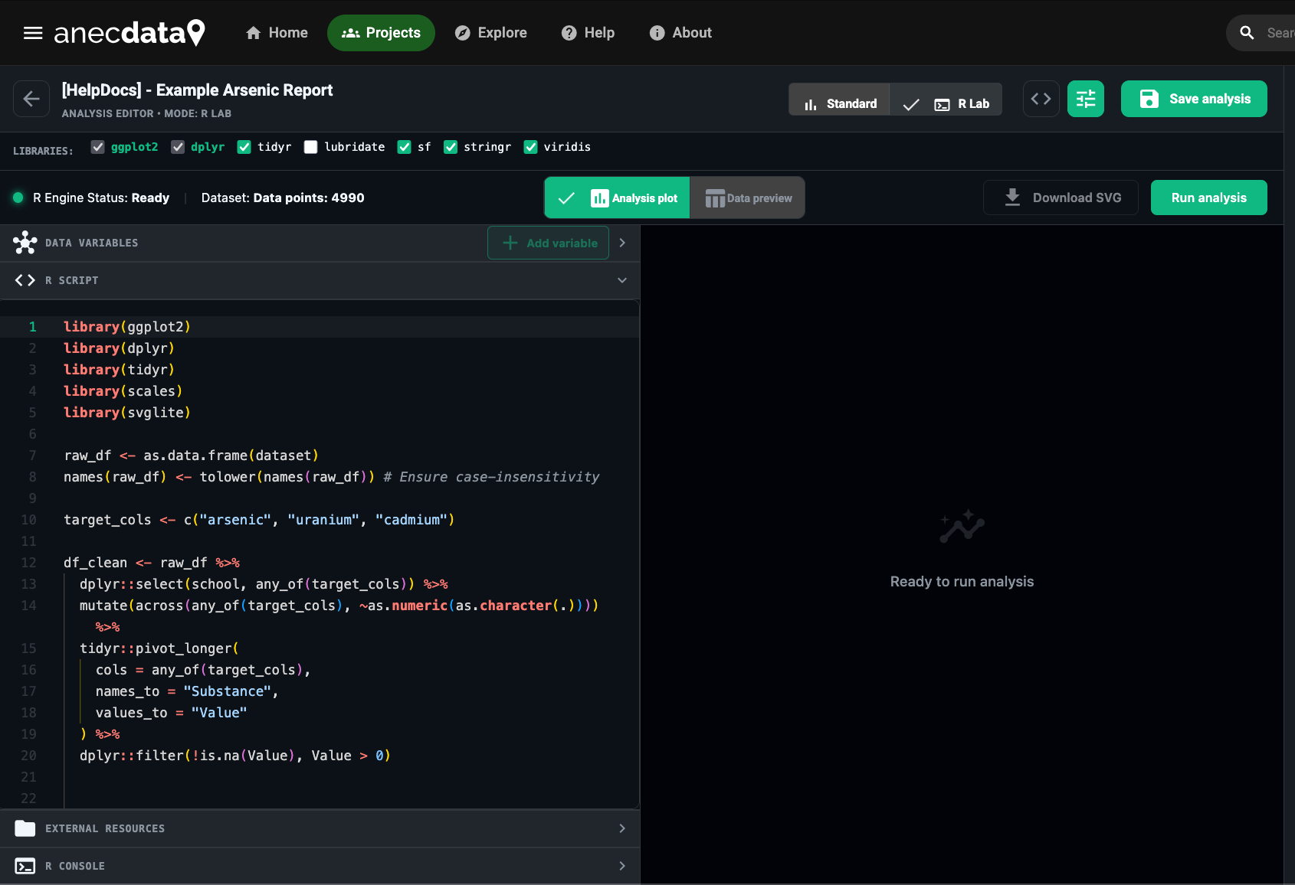Expand the External Resources section
This screenshot has height=885, width=1295.
tap(621, 828)
